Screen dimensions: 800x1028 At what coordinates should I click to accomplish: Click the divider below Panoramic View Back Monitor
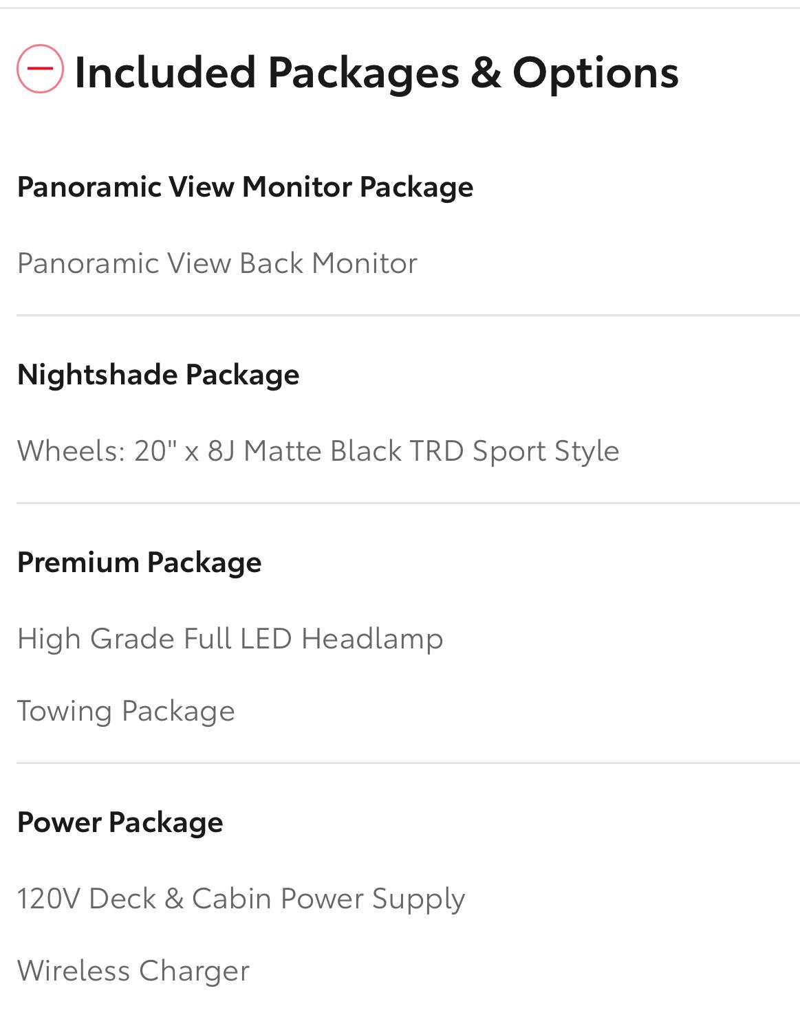400,316
